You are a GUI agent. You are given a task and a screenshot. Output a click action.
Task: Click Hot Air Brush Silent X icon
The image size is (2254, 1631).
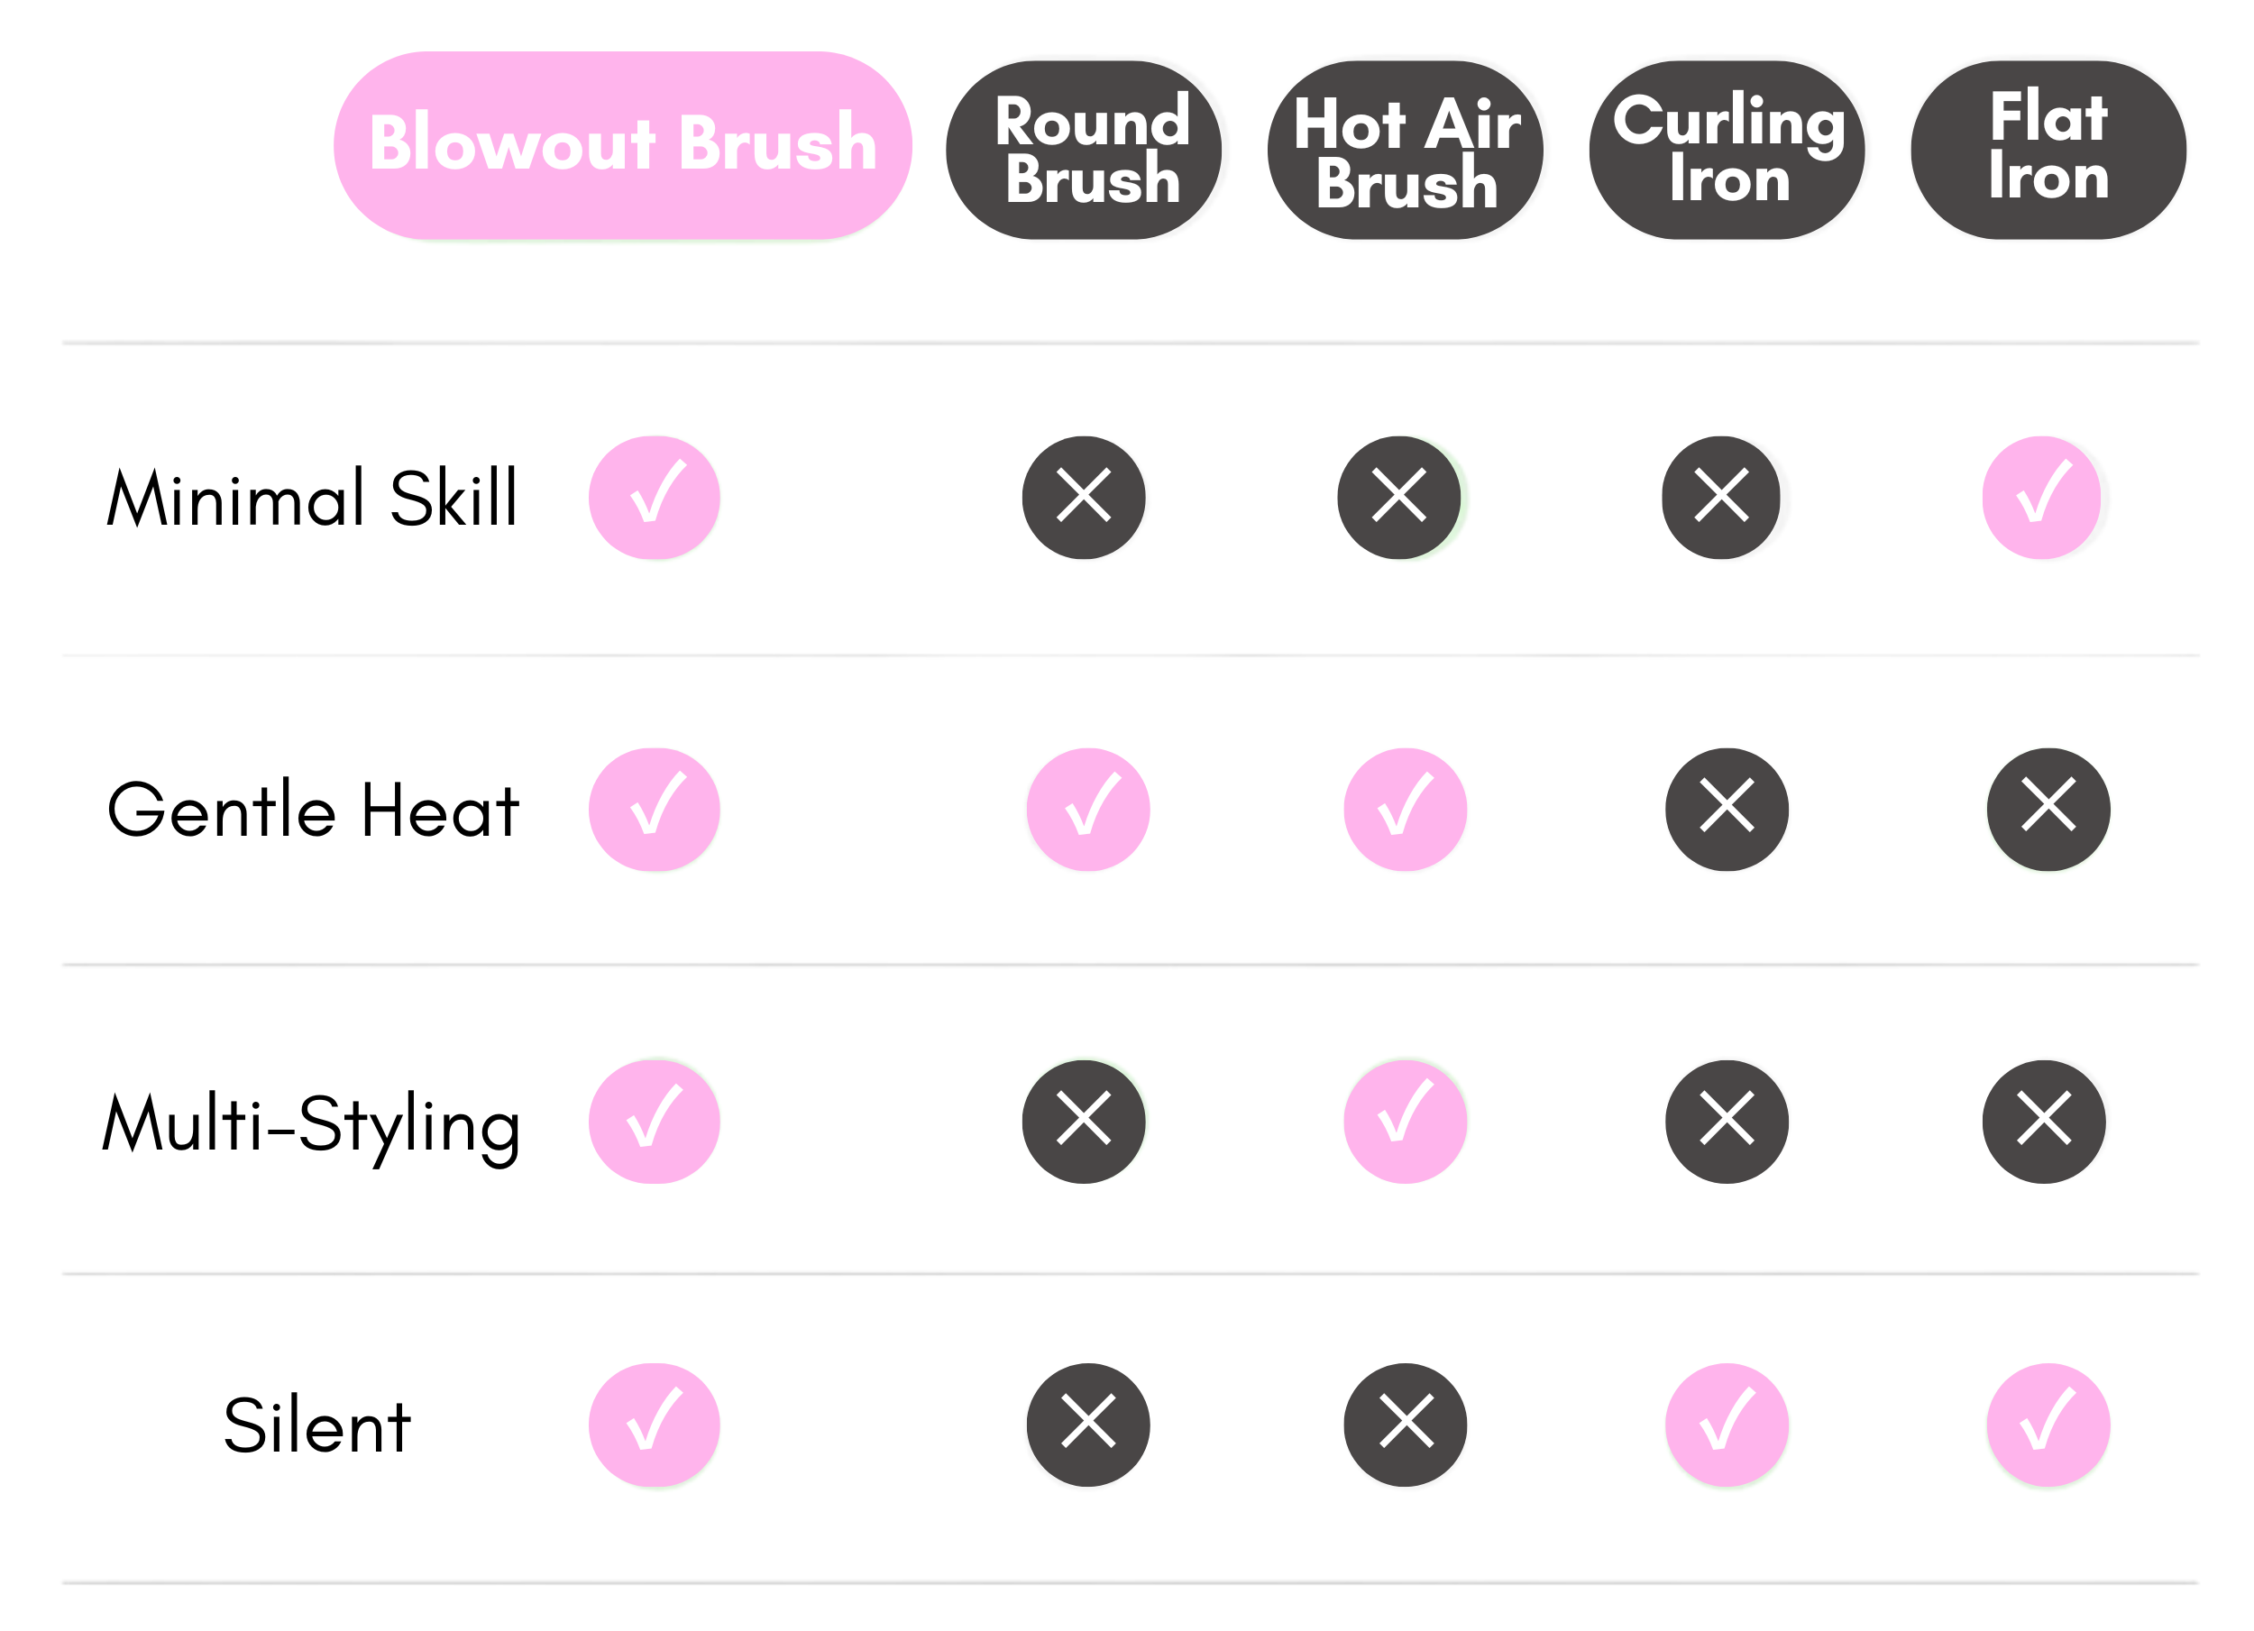click(x=1405, y=1425)
